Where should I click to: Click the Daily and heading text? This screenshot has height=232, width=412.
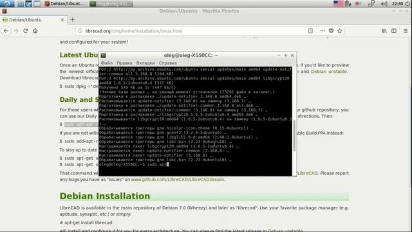(x=79, y=100)
